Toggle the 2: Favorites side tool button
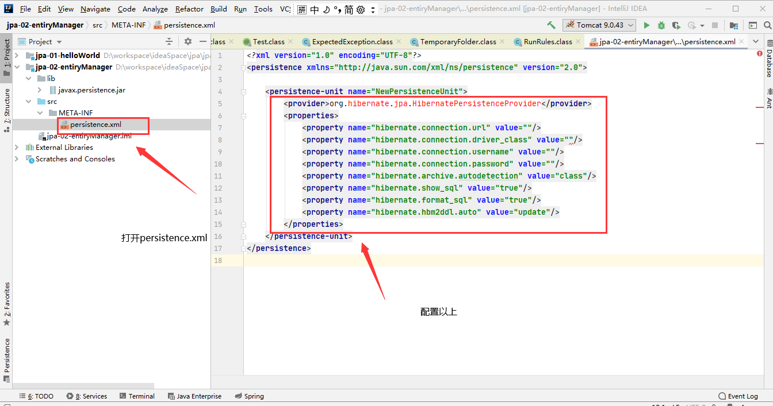The width and height of the screenshot is (773, 406). pyautogui.click(x=6, y=303)
